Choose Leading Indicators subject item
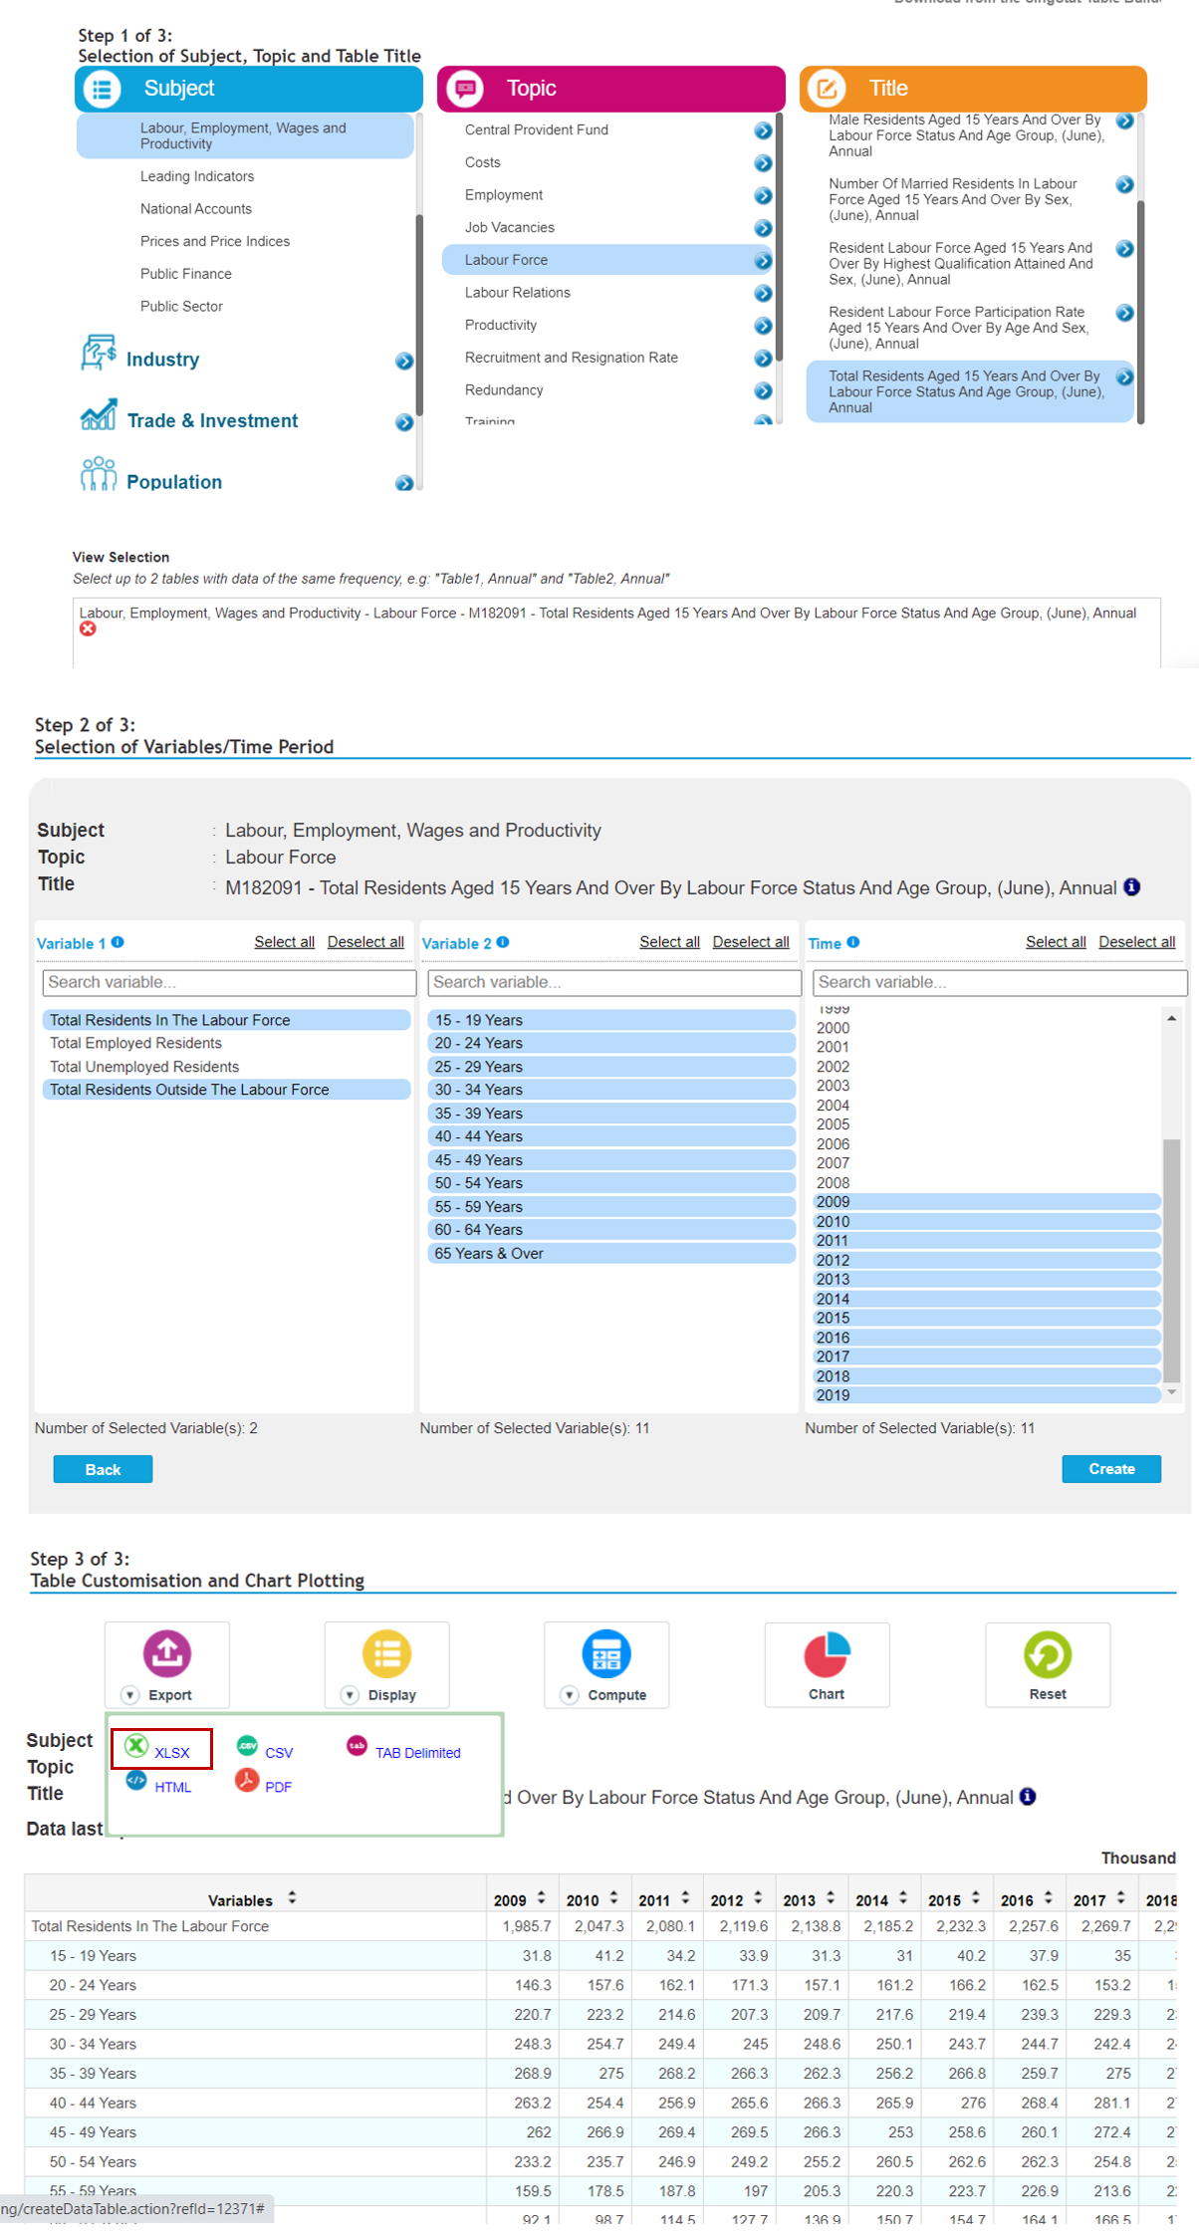The image size is (1199, 2234). pos(196,176)
